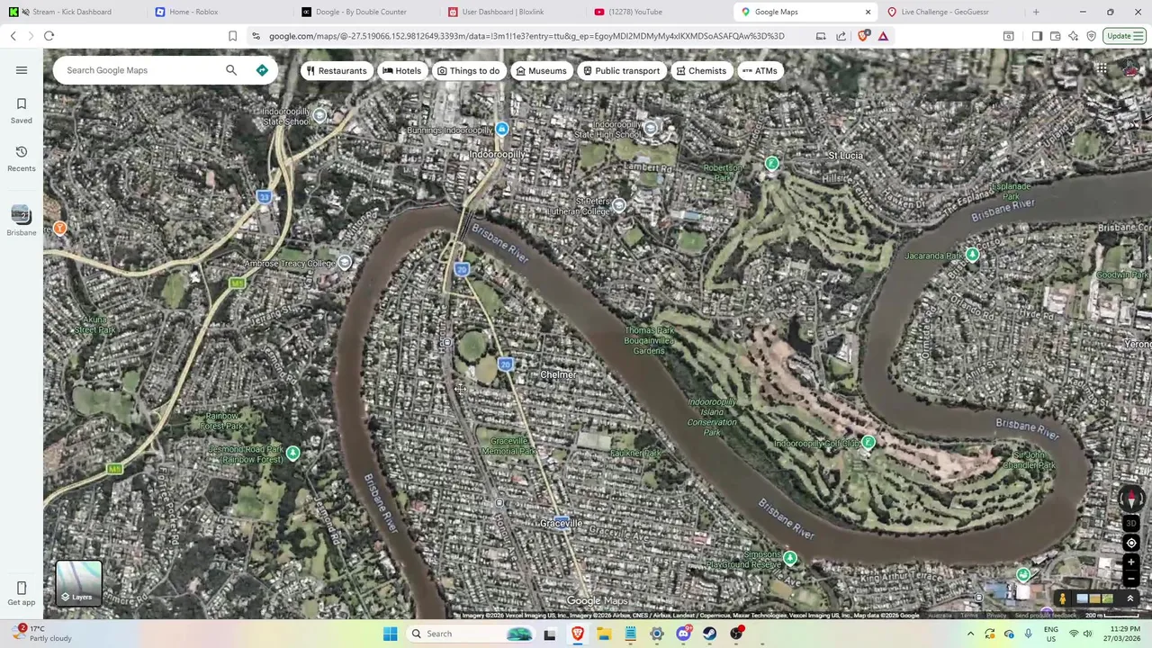Viewport: 1152px width, 648px height.
Task: Select the Things to do chip
Action: (468, 71)
